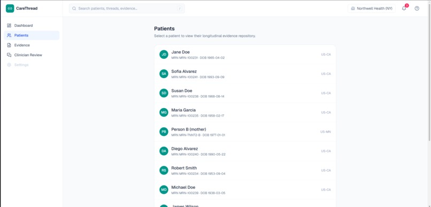Focus the search patients, threads, evidence field

(x=127, y=9)
